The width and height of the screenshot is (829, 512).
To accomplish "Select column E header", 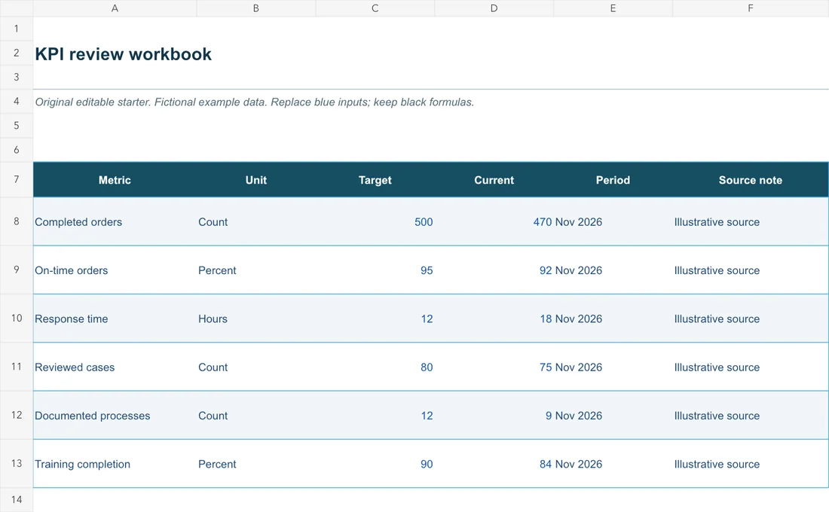I will coord(613,8).
